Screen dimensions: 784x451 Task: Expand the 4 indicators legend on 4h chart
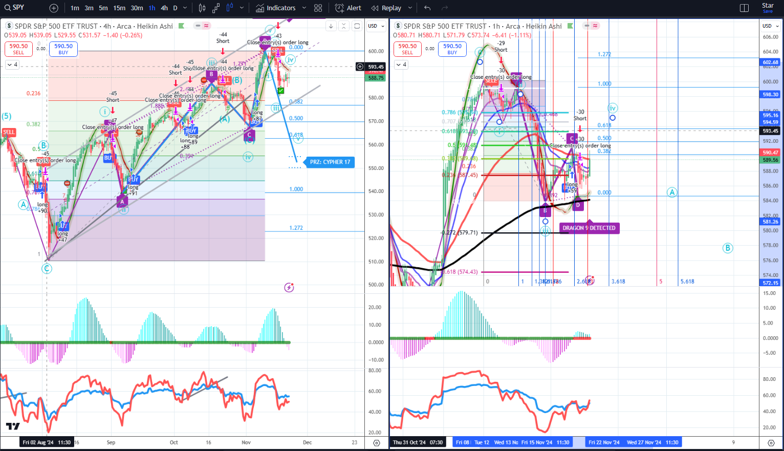pyautogui.click(x=12, y=65)
